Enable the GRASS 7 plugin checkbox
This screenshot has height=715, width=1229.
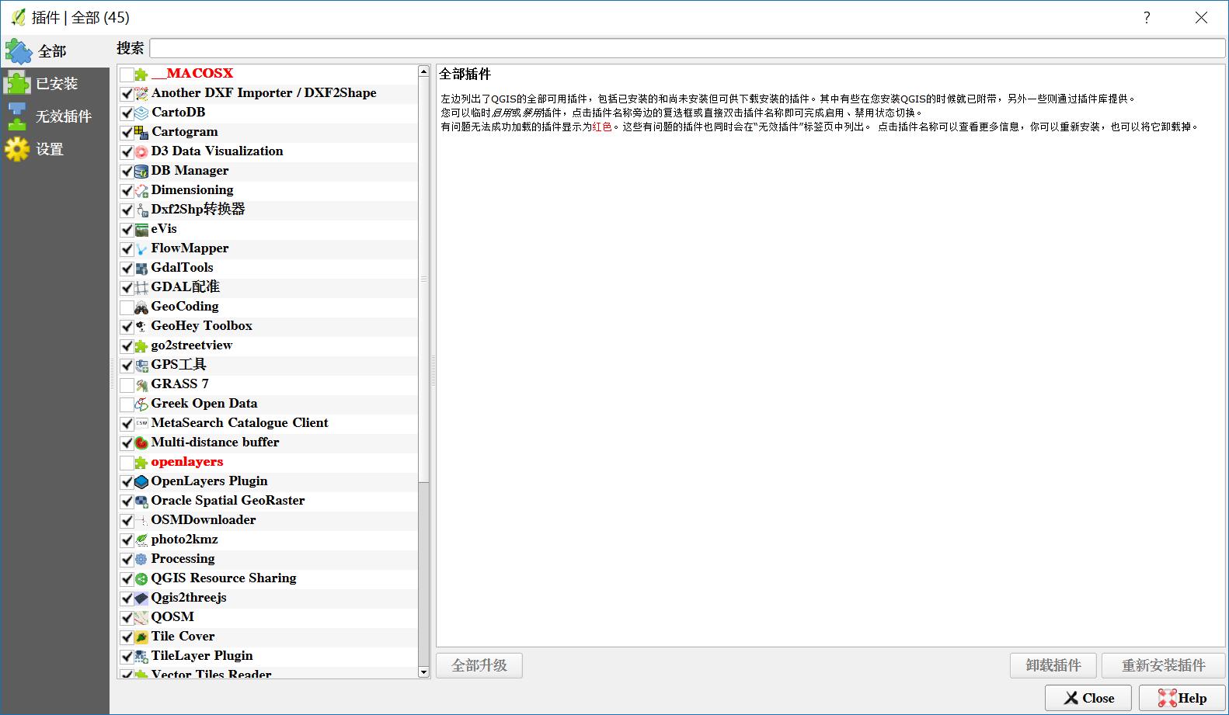point(127,385)
